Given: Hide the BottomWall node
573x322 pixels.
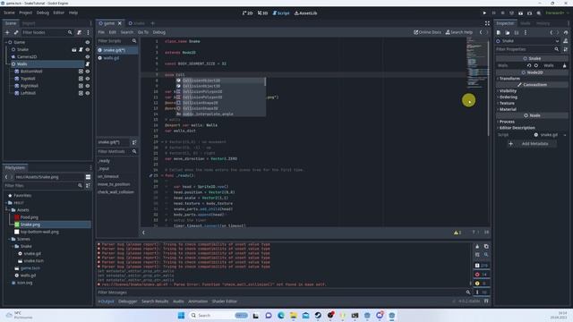Looking at the screenshot, I should pos(88,72).
